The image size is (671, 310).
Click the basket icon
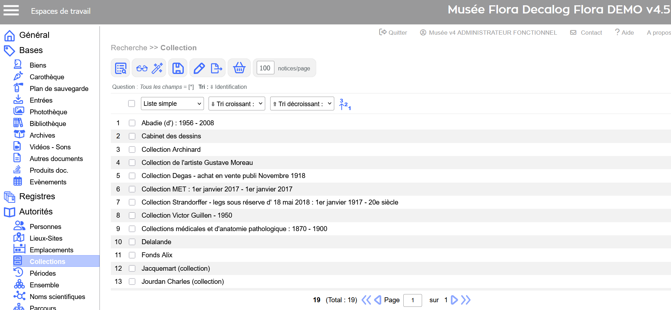click(239, 68)
